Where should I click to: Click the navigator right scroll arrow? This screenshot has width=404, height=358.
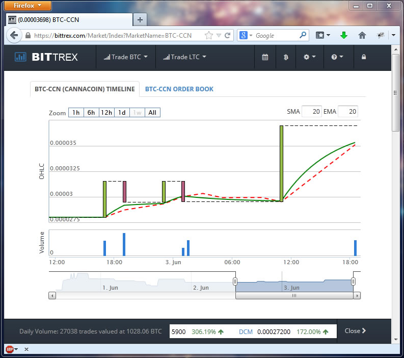[x=357, y=296]
